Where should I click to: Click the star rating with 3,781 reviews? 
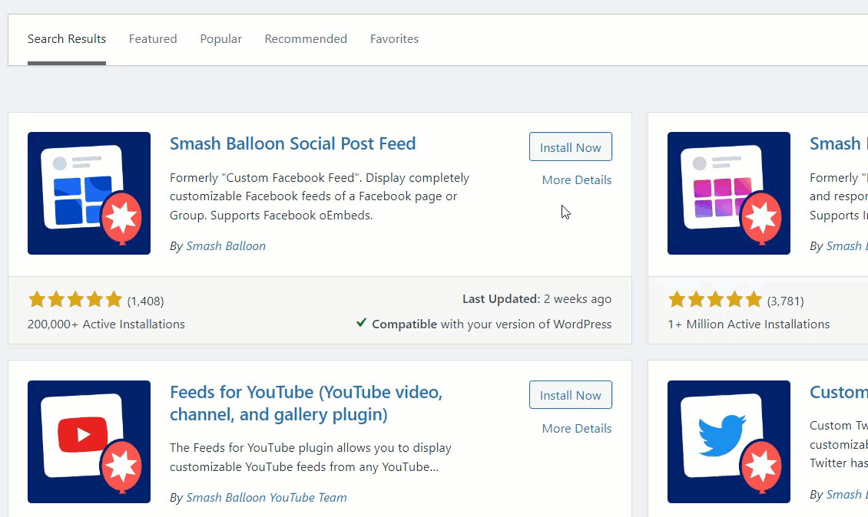[715, 300]
